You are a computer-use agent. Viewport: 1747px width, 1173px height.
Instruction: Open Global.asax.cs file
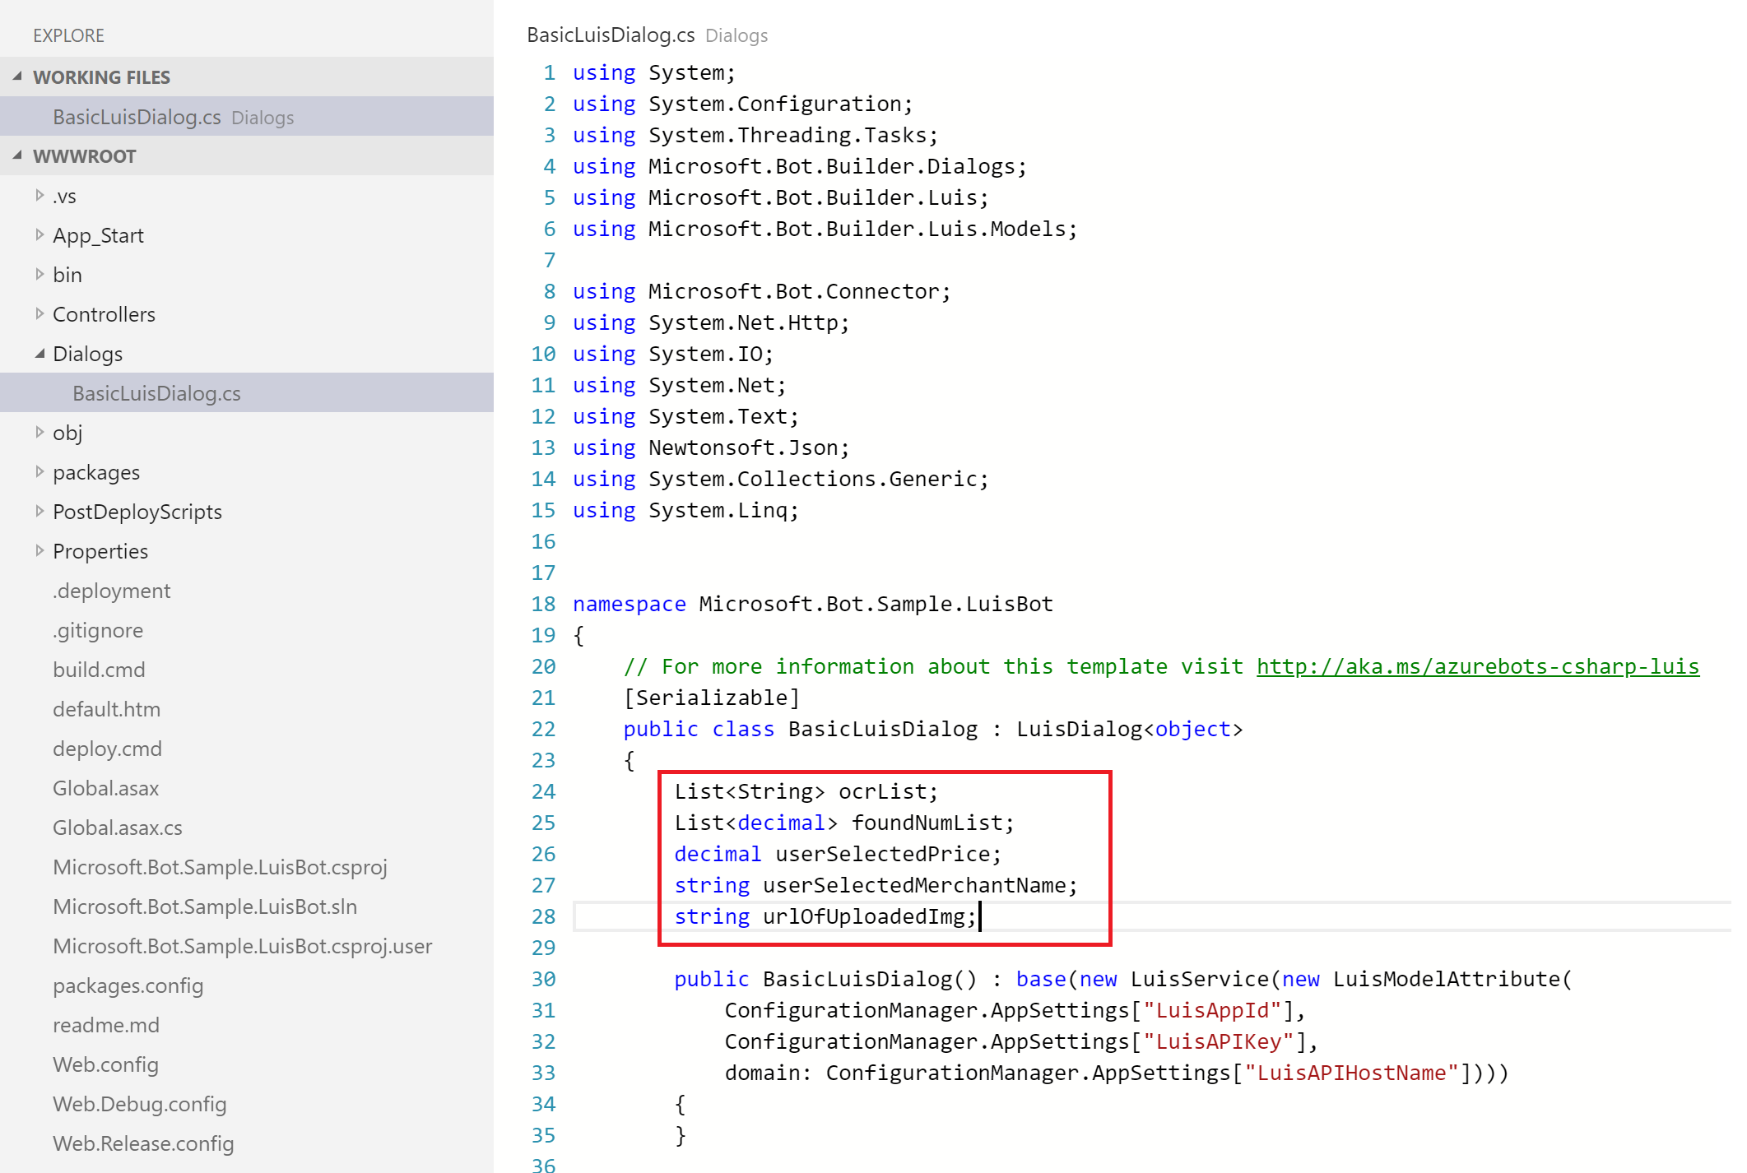click(x=118, y=828)
